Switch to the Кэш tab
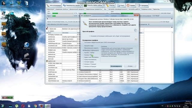 105,9
